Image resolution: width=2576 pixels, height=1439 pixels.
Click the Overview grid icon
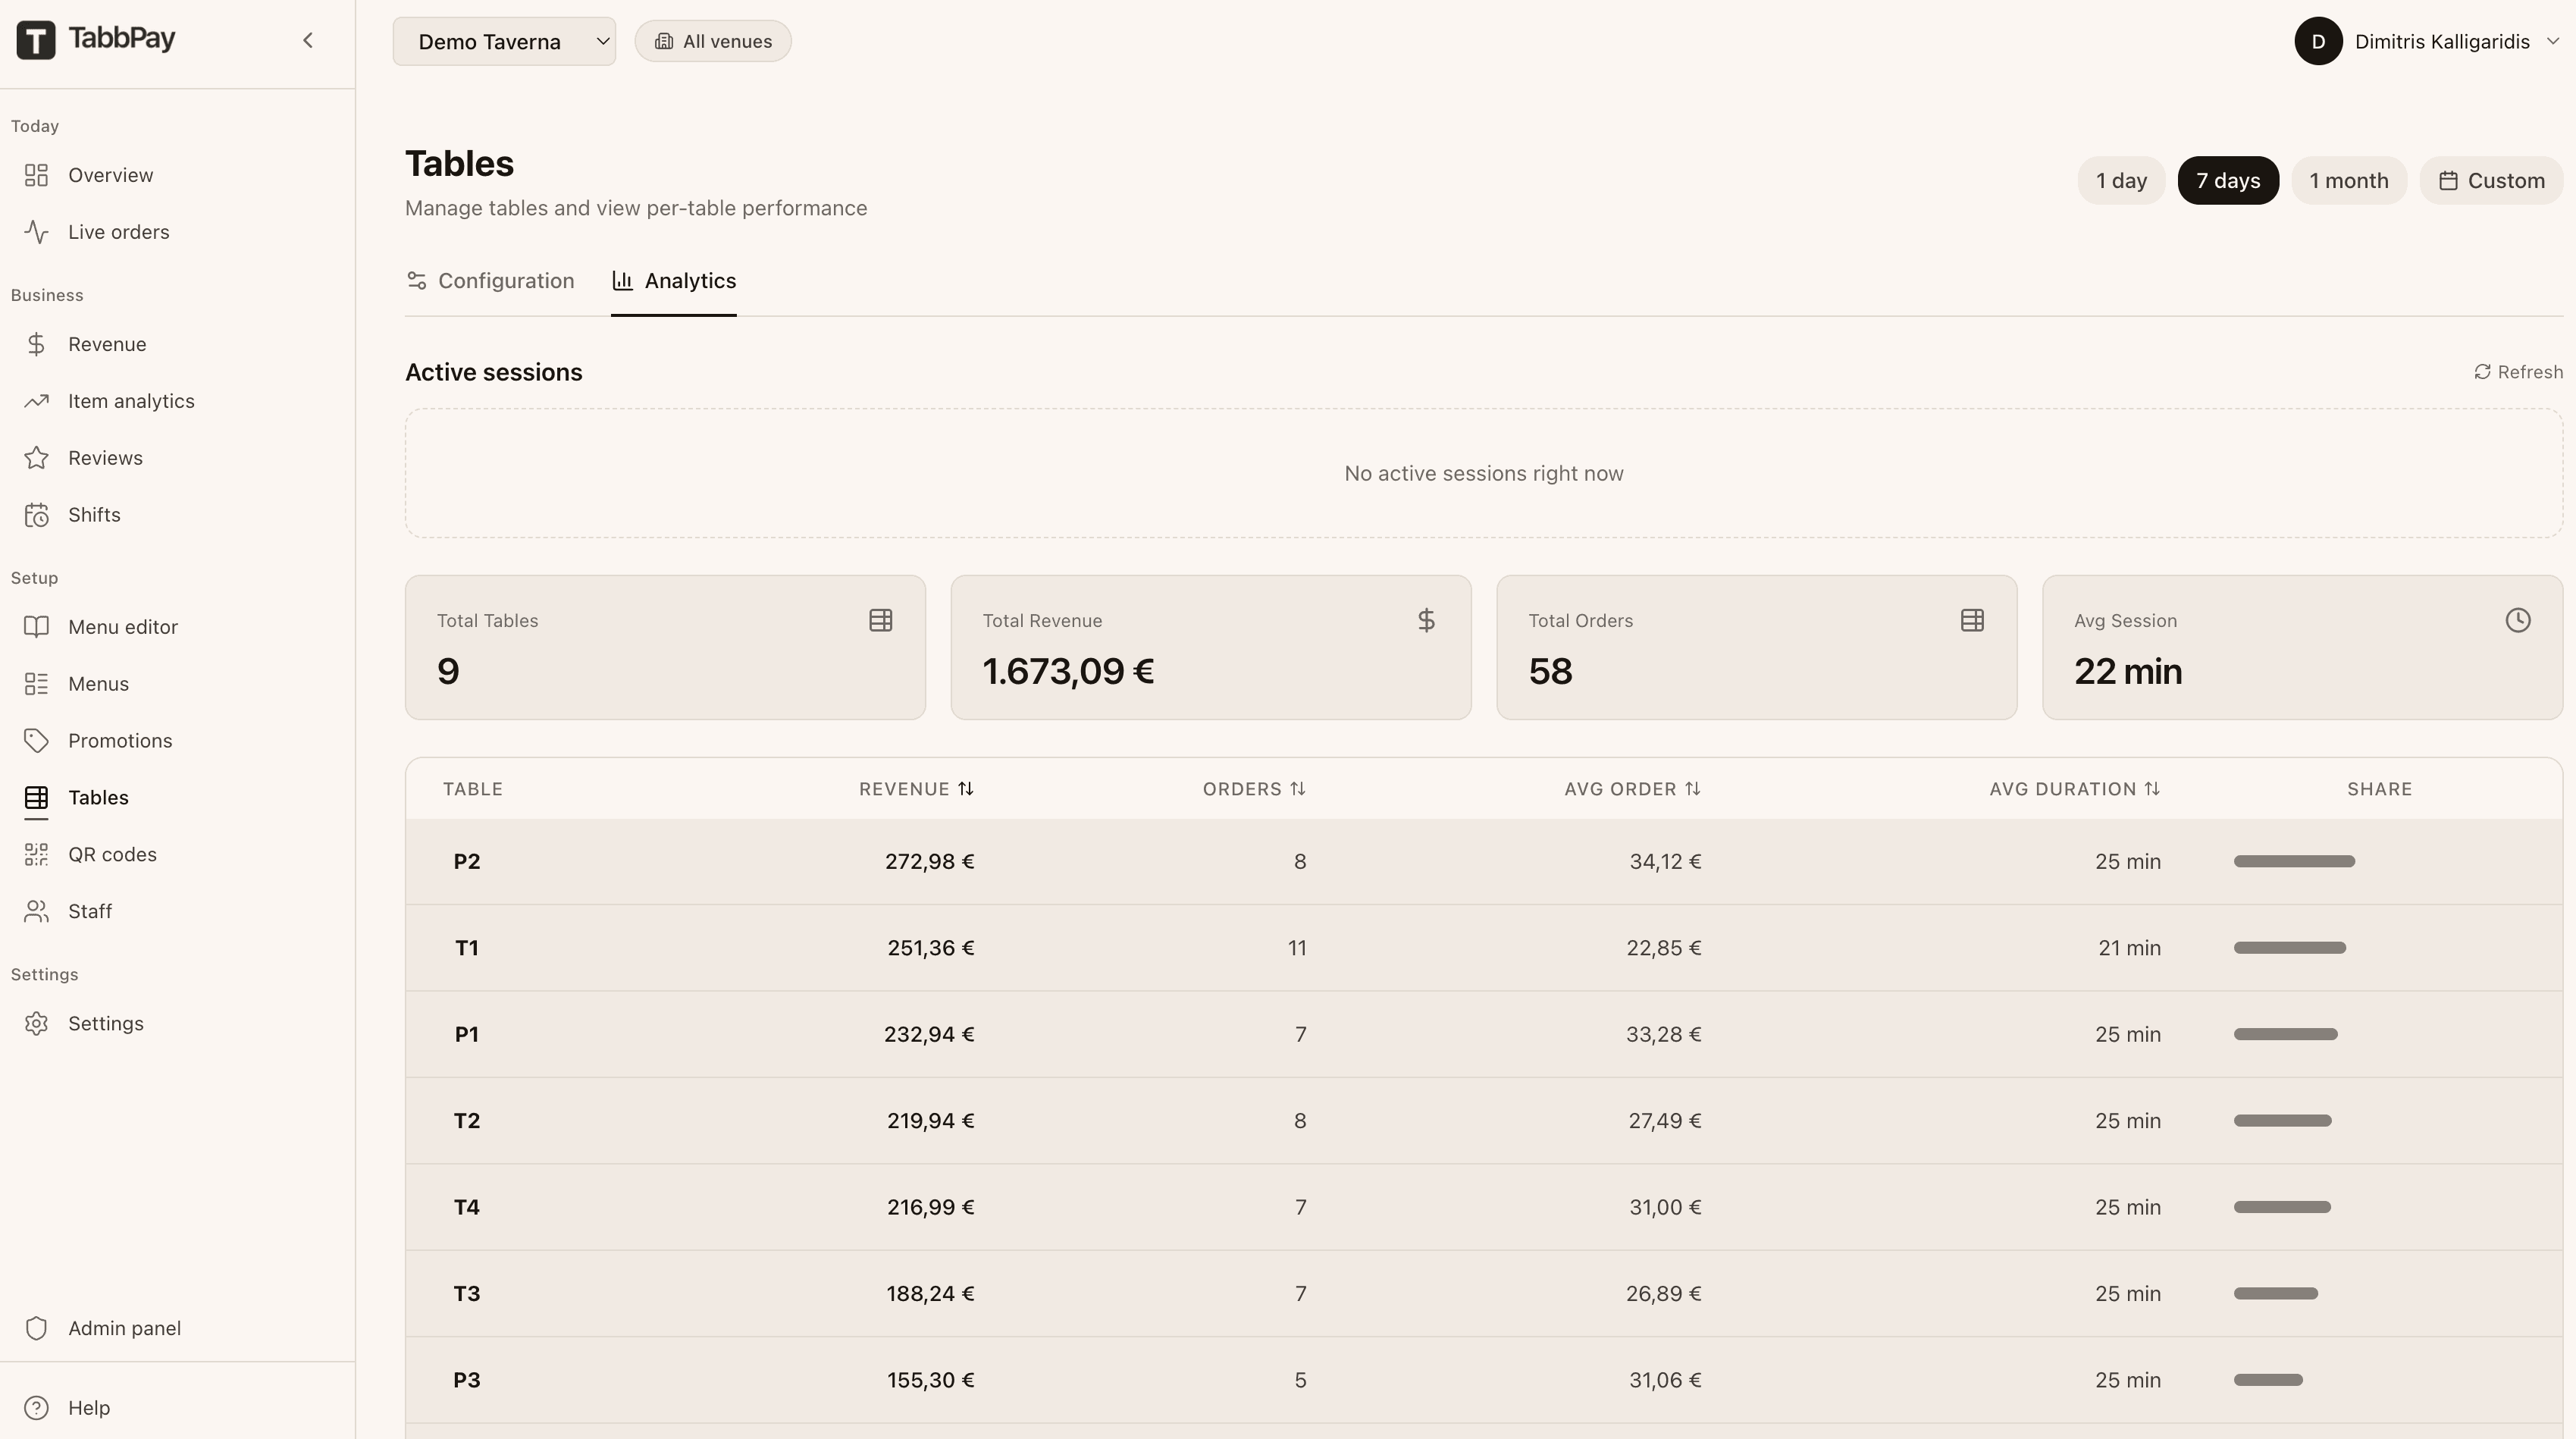(36, 175)
